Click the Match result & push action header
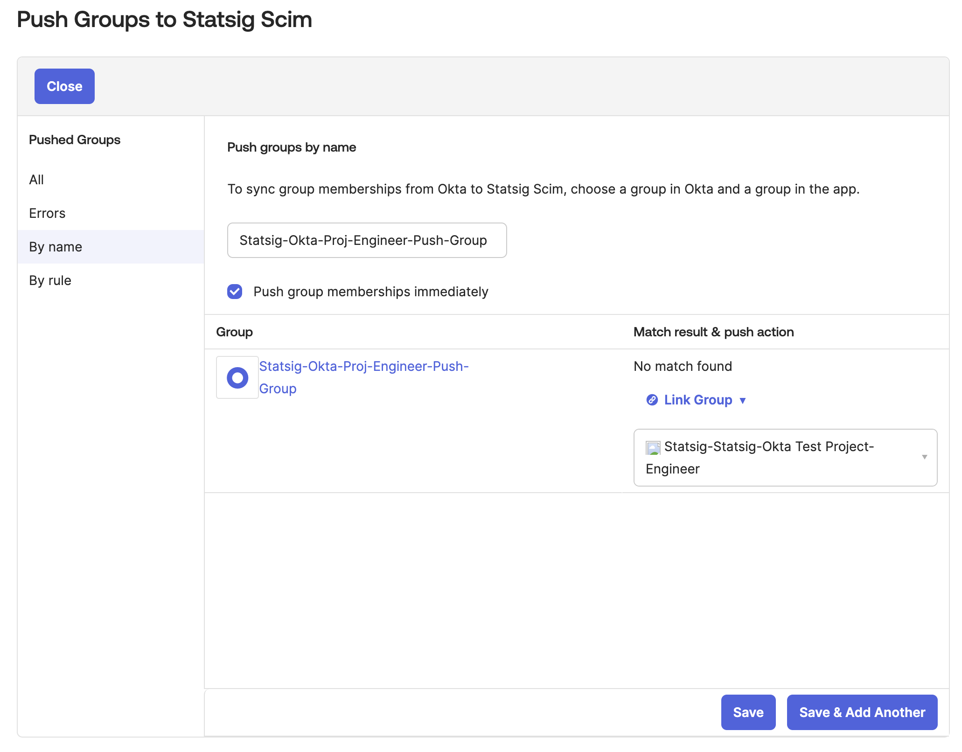 coord(713,332)
